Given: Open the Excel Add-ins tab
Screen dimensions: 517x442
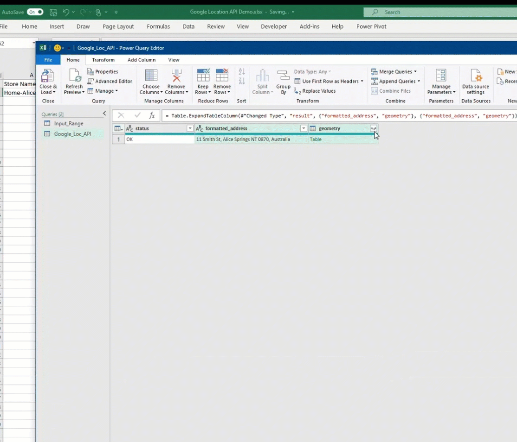Looking at the screenshot, I should tap(309, 26).
